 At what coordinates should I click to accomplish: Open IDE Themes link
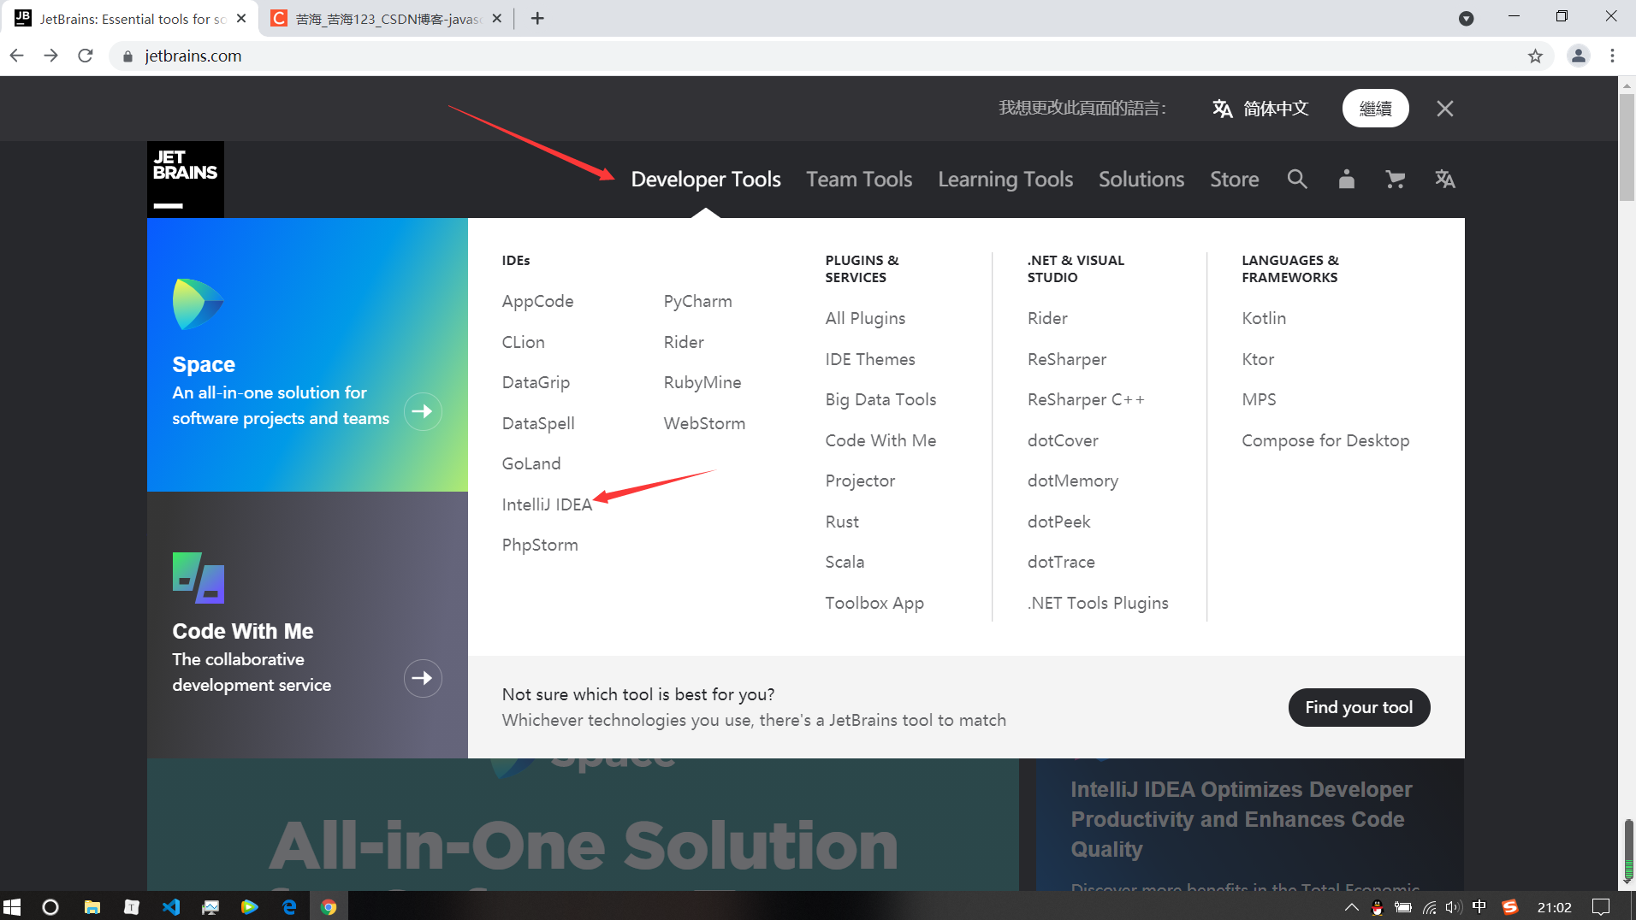(870, 359)
